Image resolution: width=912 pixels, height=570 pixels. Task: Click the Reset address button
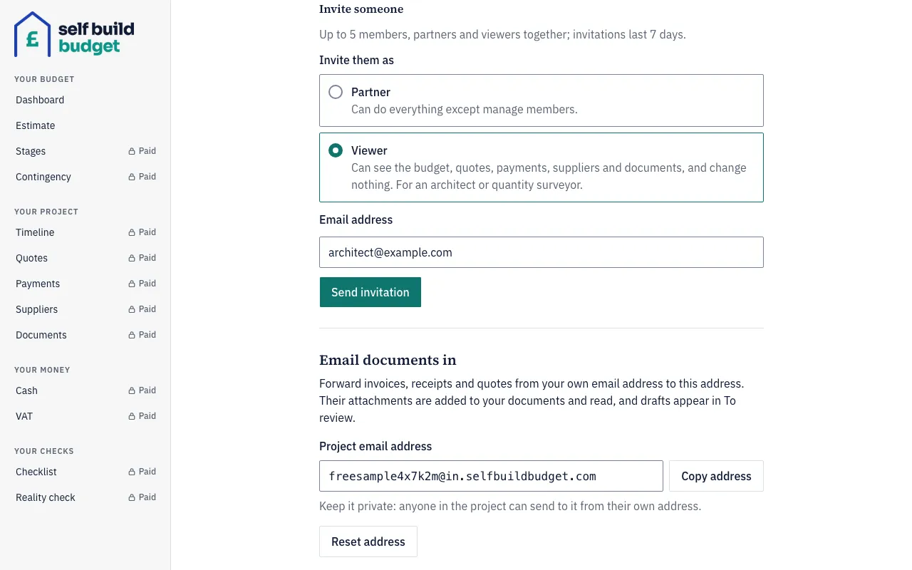click(368, 541)
